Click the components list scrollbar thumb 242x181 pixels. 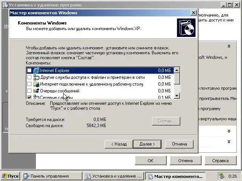tap(177, 79)
